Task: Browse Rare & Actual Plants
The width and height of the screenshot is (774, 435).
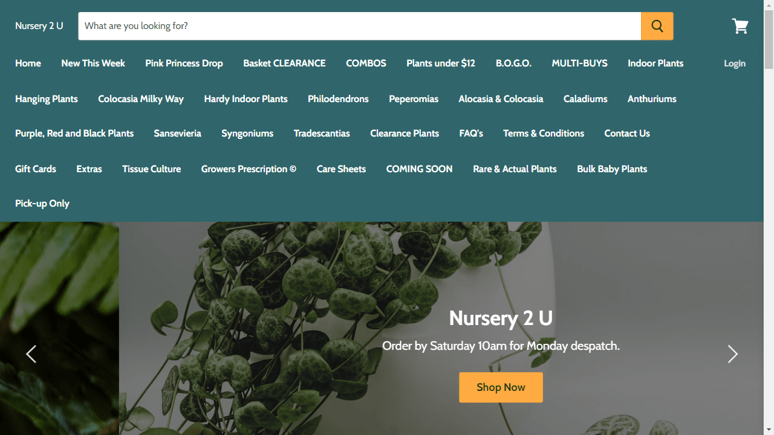Action: [515, 169]
